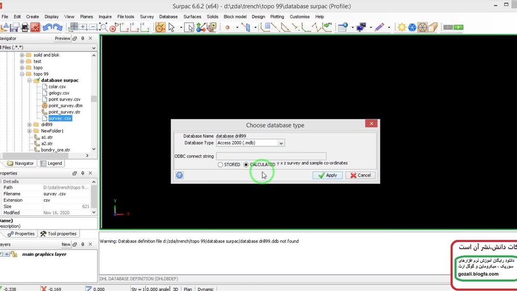Click the yellow sun lighting icon
The width and height of the screenshot is (517, 291).
(401, 27)
